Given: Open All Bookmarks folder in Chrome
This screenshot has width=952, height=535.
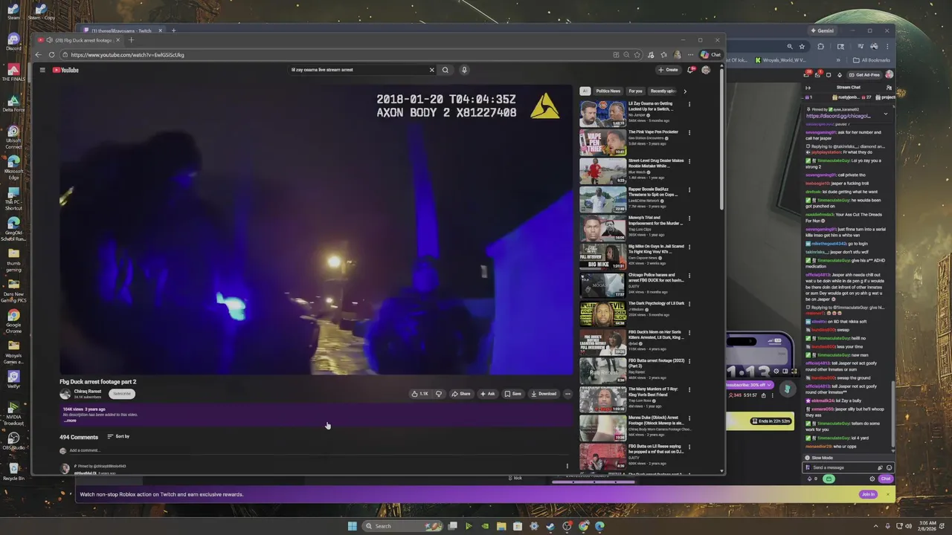Looking at the screenshot, I should click(872, 60).
